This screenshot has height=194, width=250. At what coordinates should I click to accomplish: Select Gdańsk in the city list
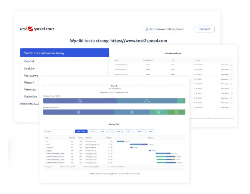(x=30, y=61)
